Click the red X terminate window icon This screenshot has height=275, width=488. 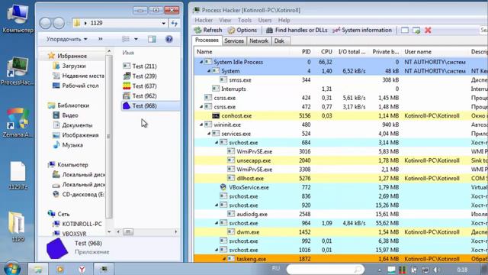tap(428, 31)
